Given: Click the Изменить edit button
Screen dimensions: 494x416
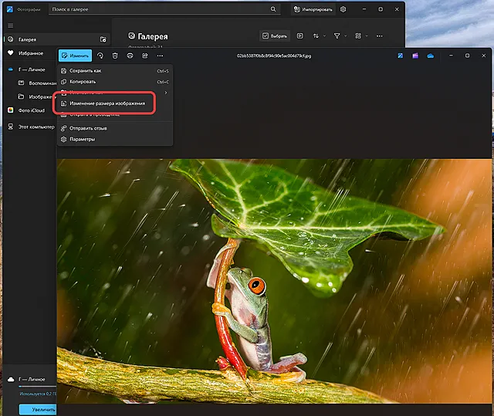Looking at the screenshot, I should pos(76,56).
